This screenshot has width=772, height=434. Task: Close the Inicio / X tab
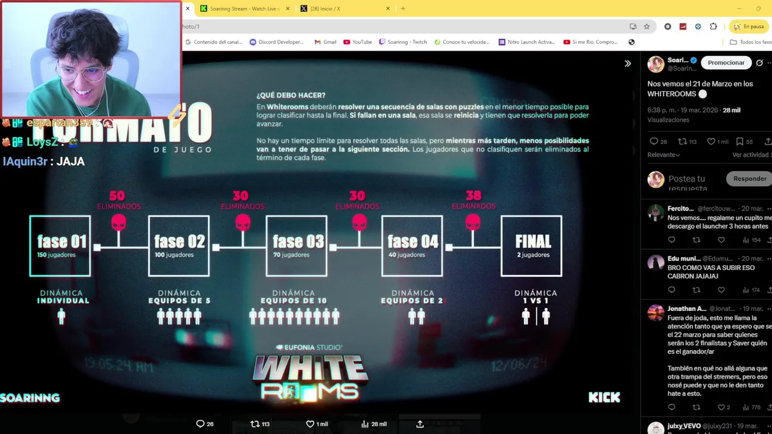[x=388, y=8]
